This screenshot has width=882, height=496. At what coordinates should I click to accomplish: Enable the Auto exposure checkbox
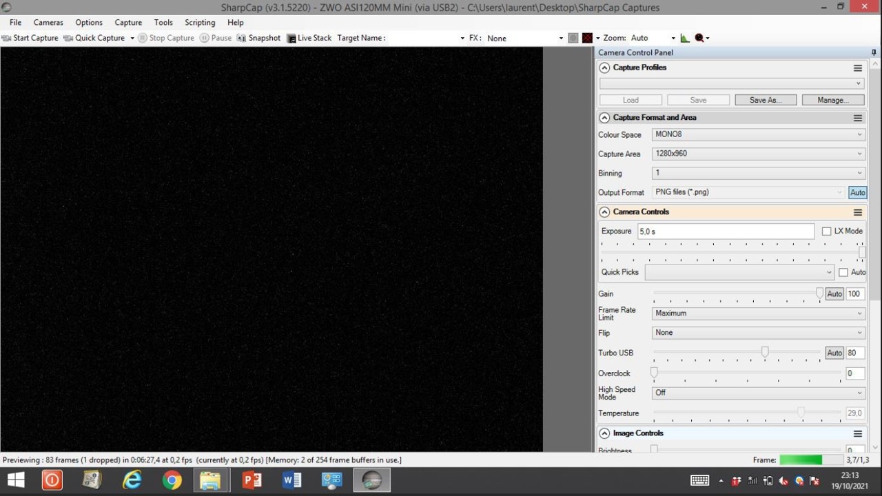(x=843, y=273)
